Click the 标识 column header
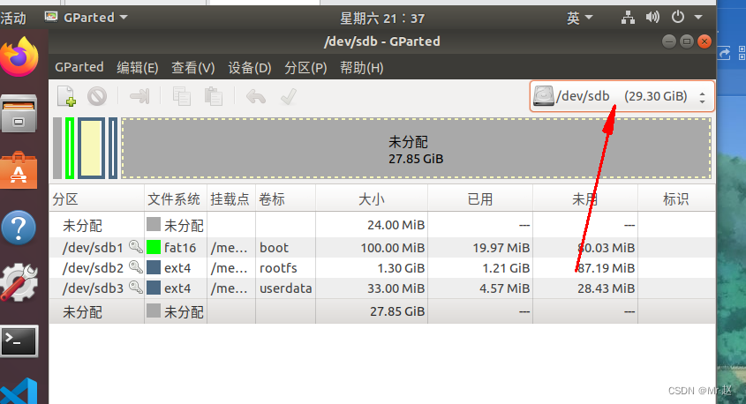 676,198
